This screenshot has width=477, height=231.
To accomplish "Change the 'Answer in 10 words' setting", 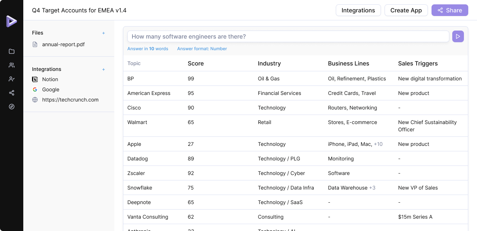I will [148, 49].
